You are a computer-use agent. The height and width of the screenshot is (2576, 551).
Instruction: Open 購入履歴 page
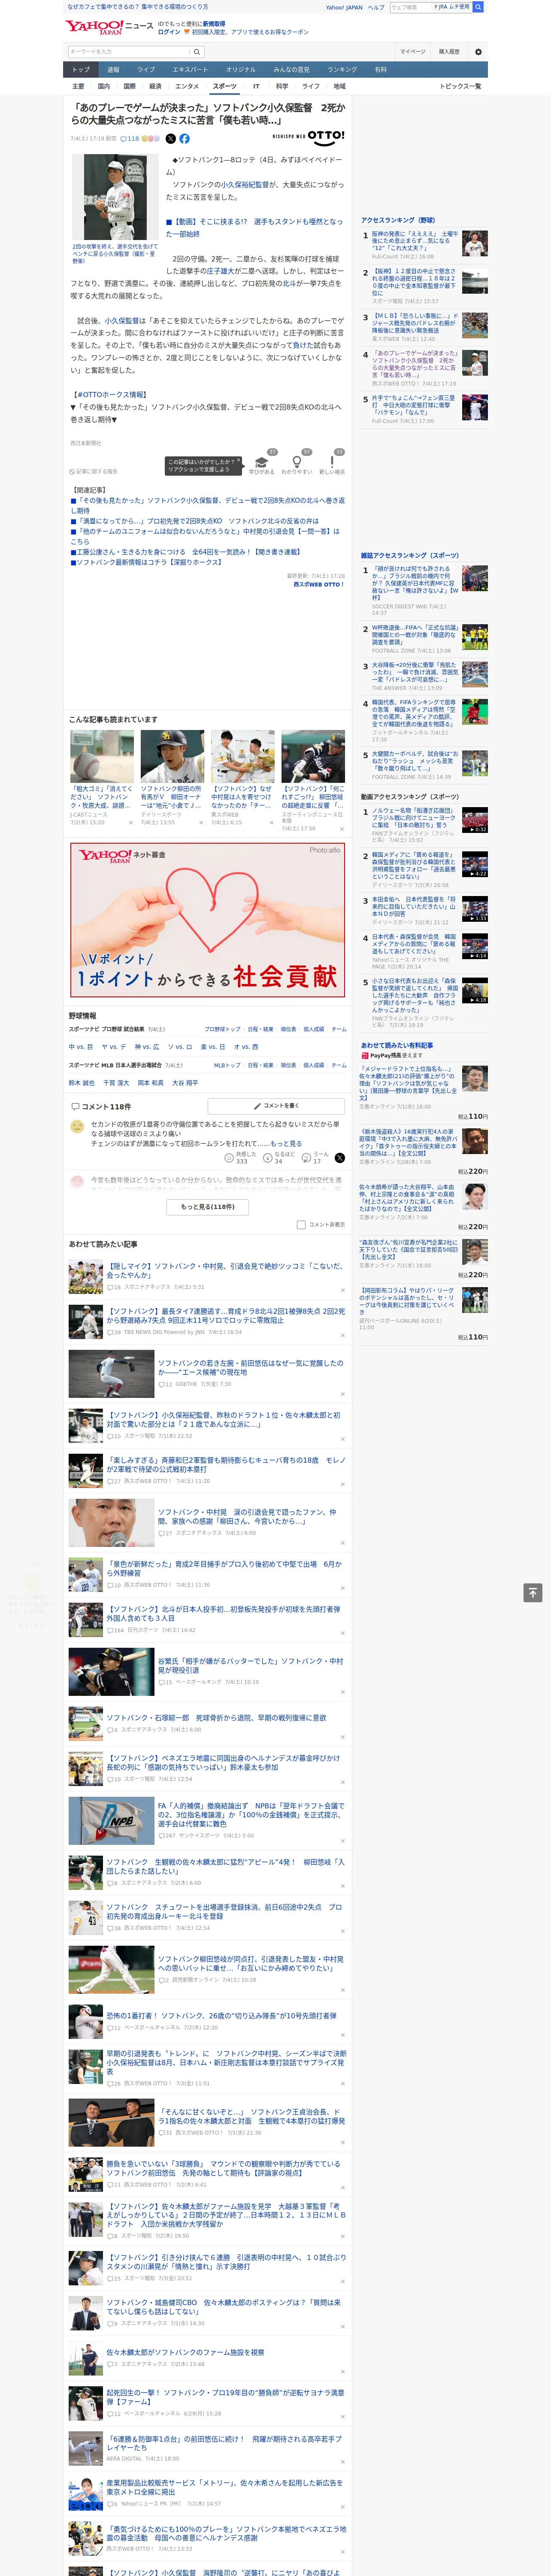pos(449,52)
